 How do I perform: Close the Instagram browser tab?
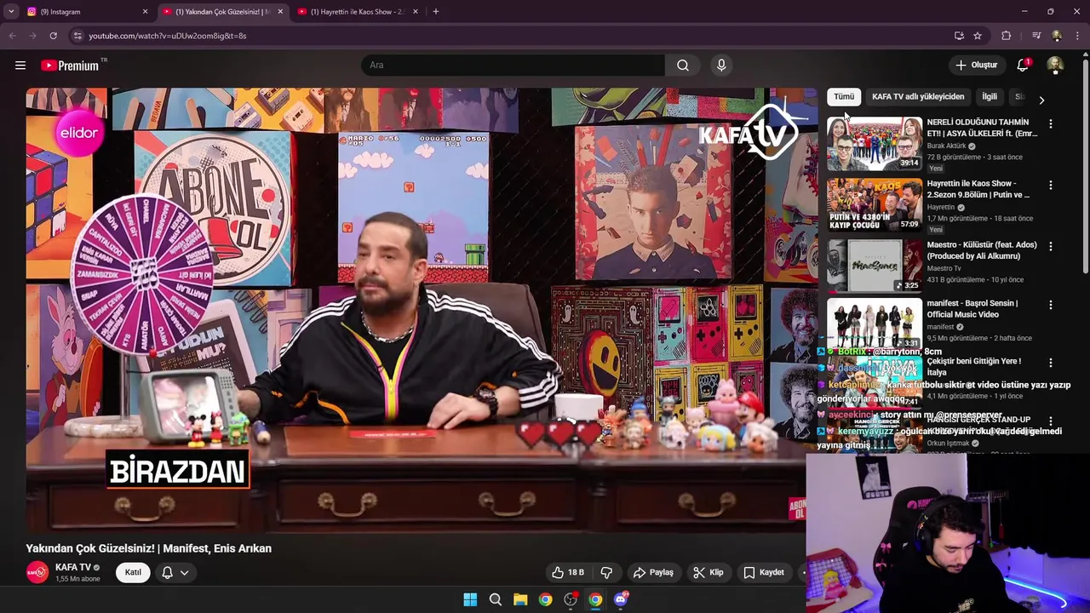tap(145, 12)
